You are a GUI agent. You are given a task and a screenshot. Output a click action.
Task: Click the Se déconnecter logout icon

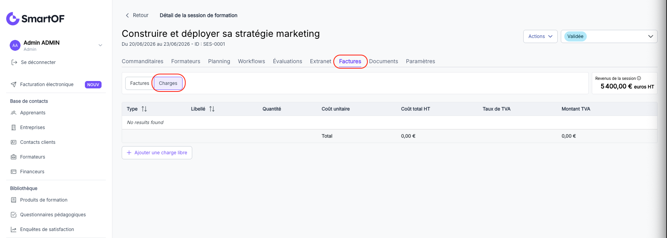pyautogui.click(x=14, y=62)
